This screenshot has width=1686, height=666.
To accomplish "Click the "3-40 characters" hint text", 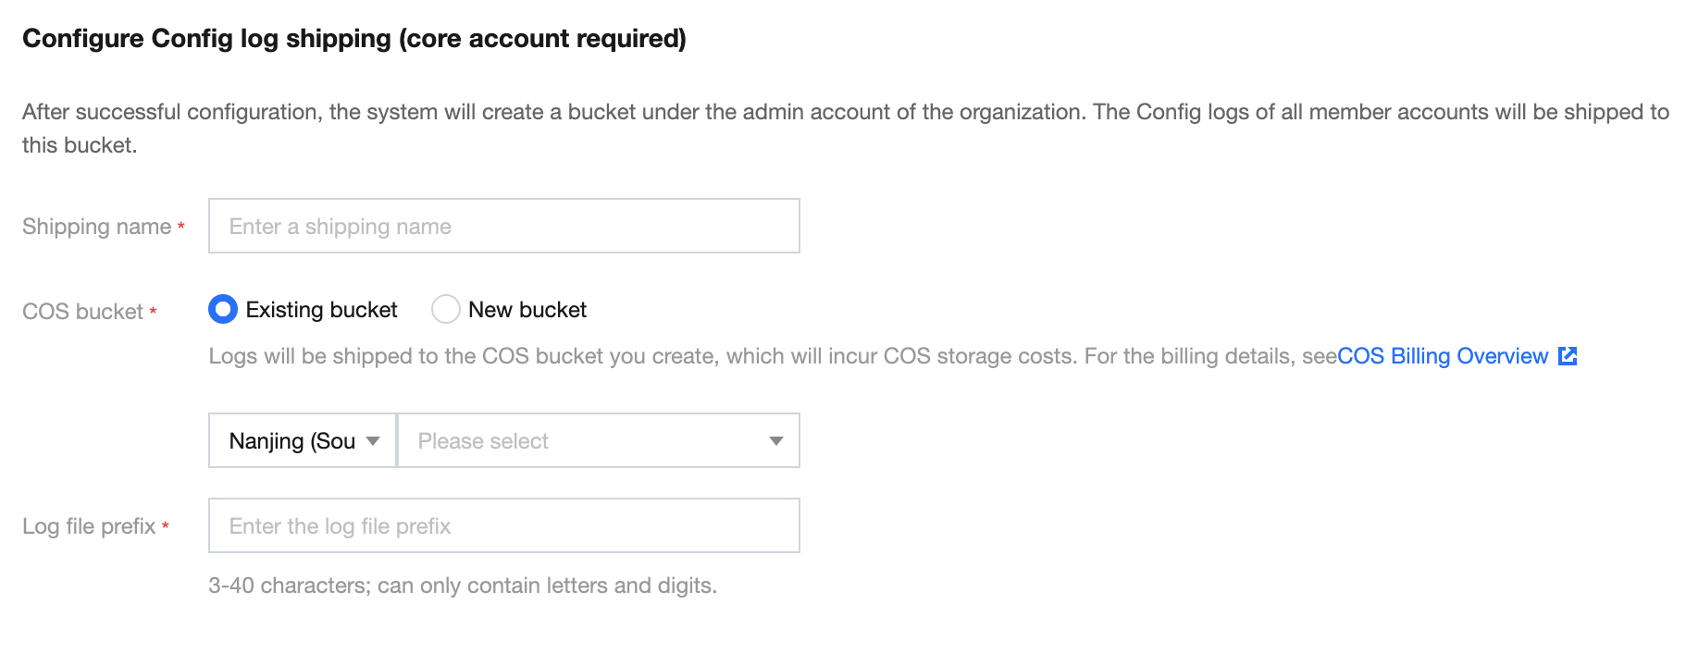I will pyautogui.click(x=463, y=586).
